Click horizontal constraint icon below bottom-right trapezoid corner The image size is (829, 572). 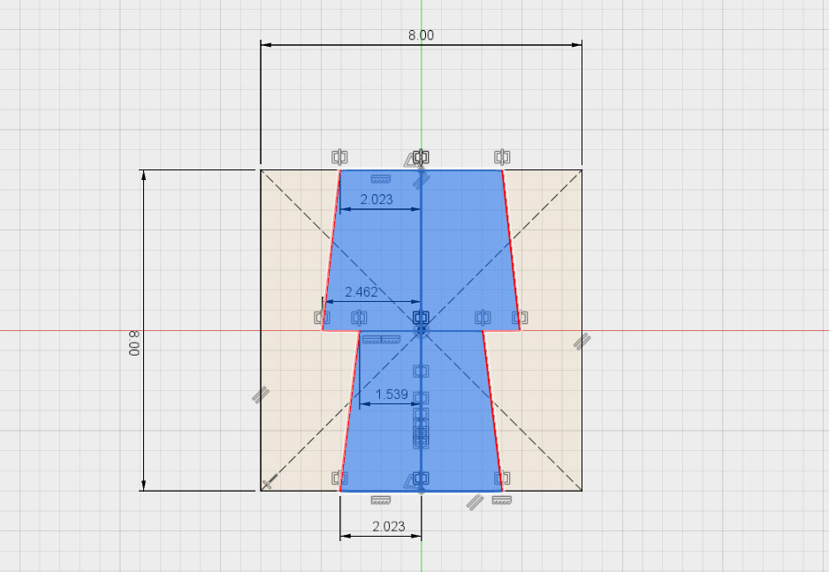click(502, 500)
